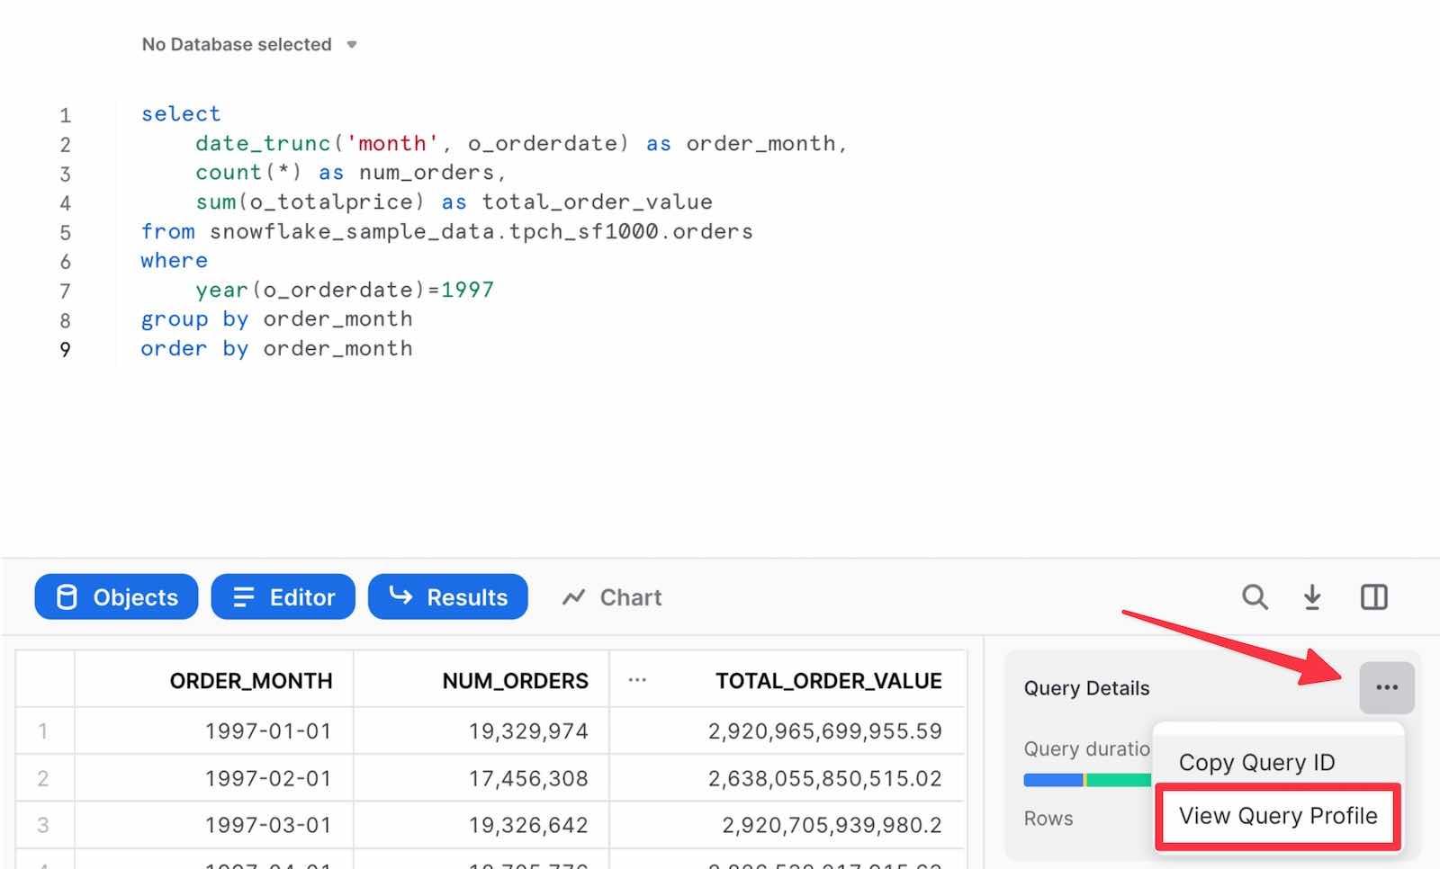Open the Objects panel
The image size is (1440, 869).
(115, 596)
